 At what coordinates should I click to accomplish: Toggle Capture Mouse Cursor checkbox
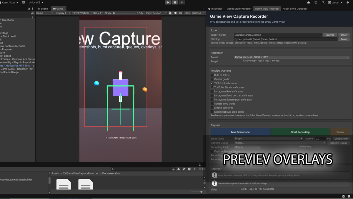pos(212,151)
